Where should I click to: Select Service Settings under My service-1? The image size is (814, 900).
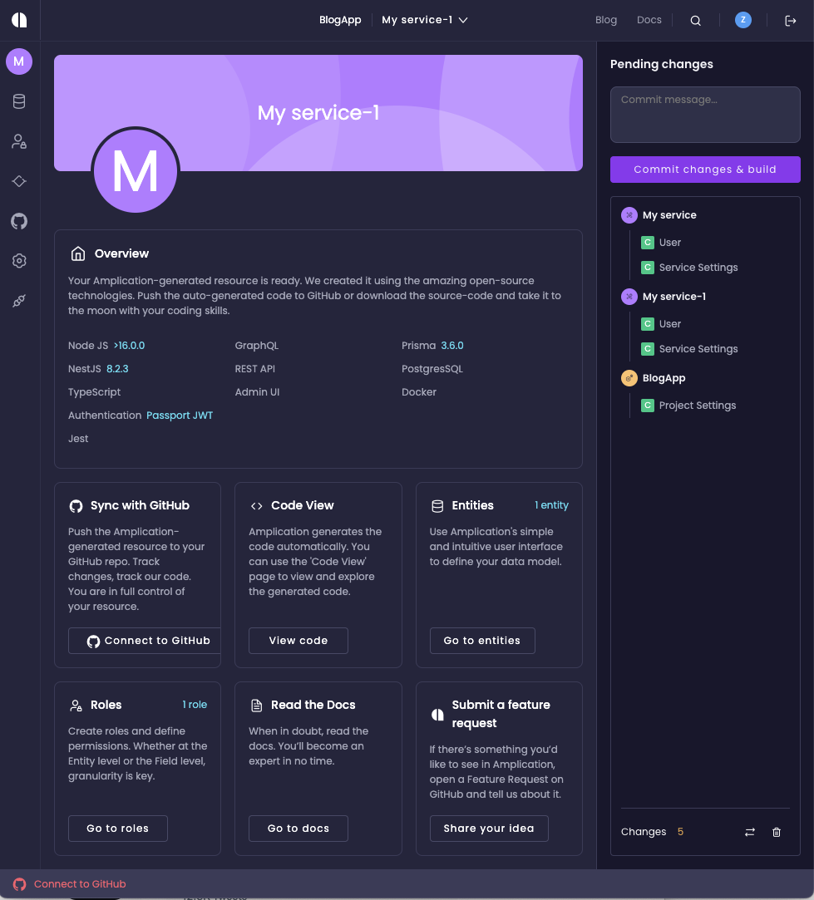[x=698, y=349]
